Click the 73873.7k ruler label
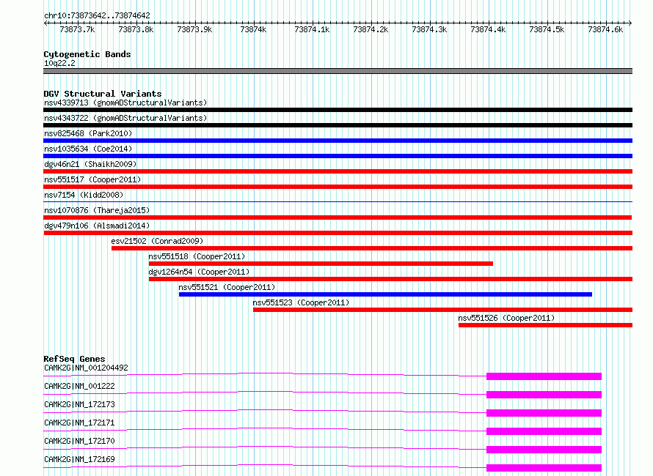 [77, 29]
